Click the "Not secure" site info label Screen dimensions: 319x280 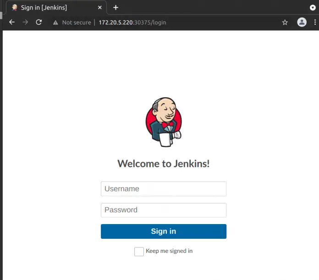(76, 22)
